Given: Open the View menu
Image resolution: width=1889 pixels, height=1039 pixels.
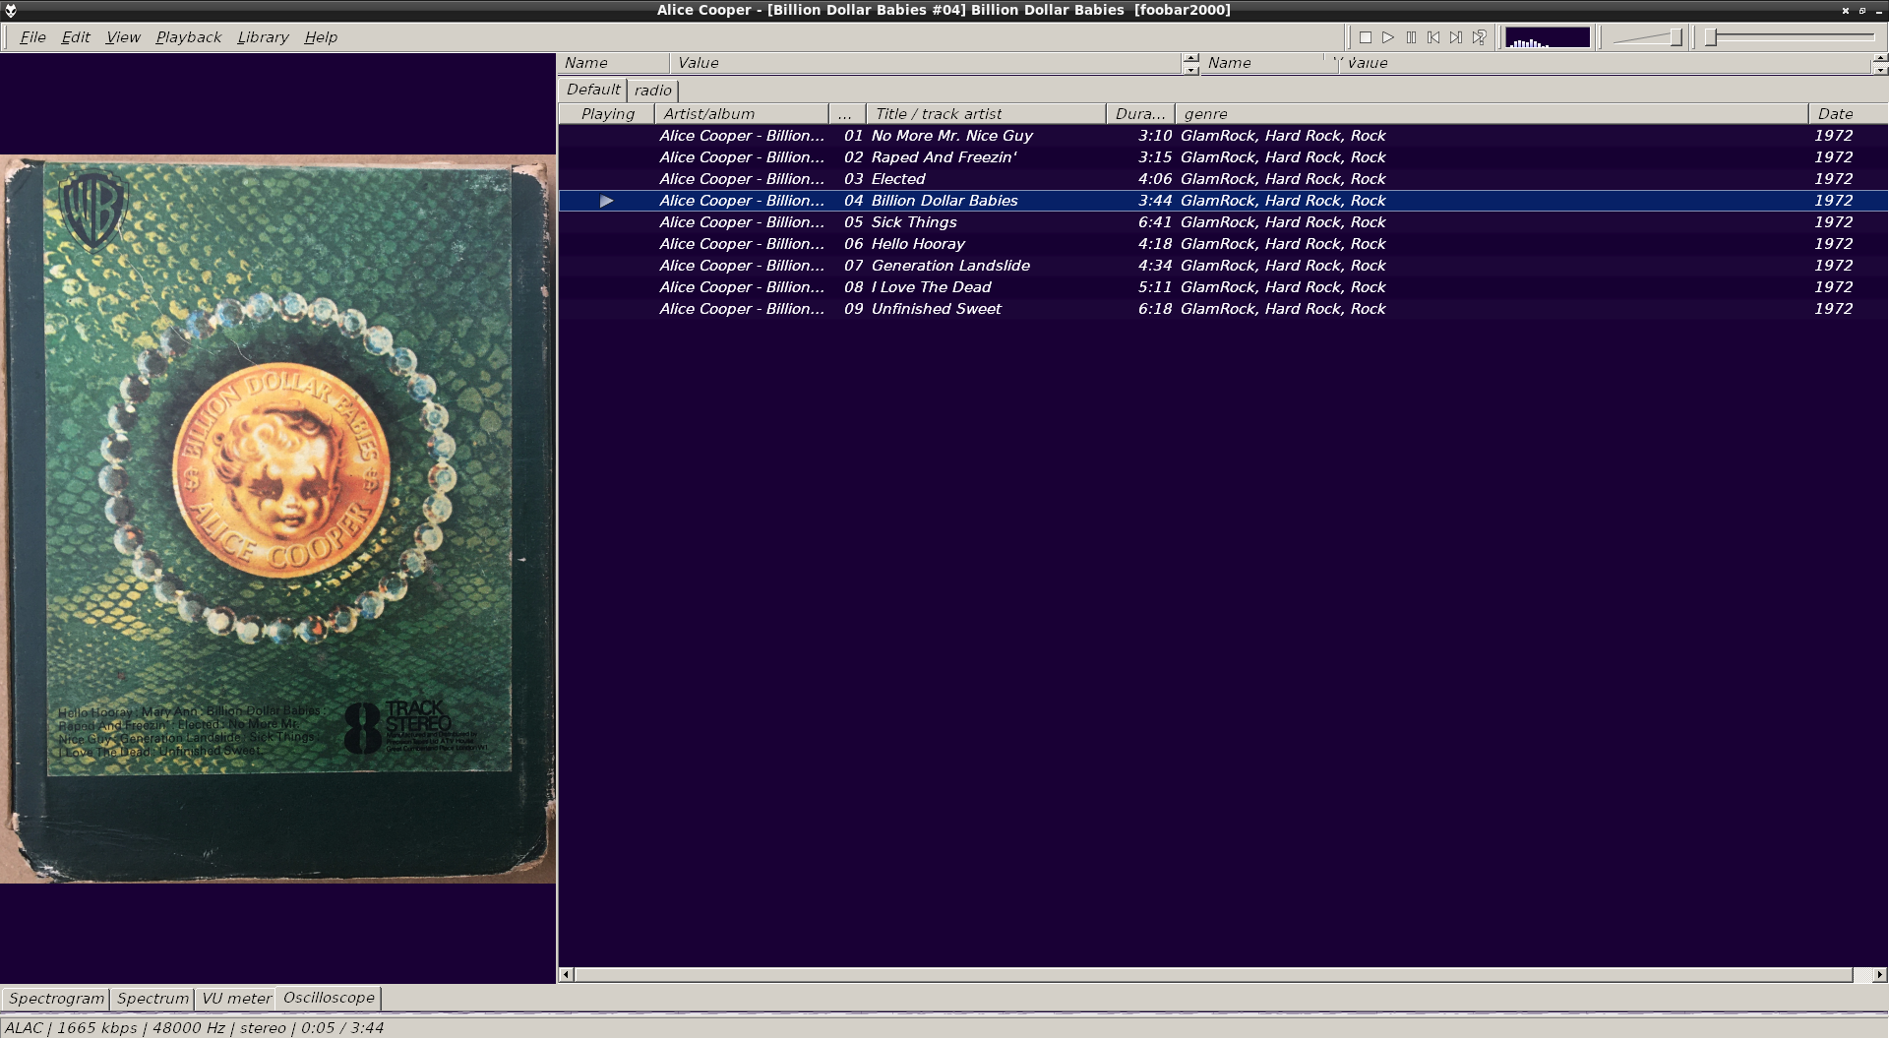Looking at the screenshot, I should coord(123,37).
